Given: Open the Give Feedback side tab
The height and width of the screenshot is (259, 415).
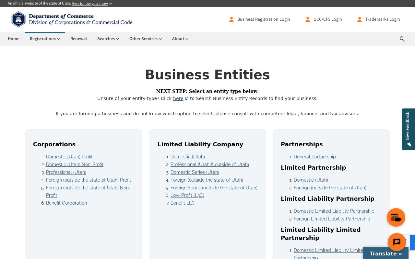Looking at the screenshot, I should click(409, 129).
